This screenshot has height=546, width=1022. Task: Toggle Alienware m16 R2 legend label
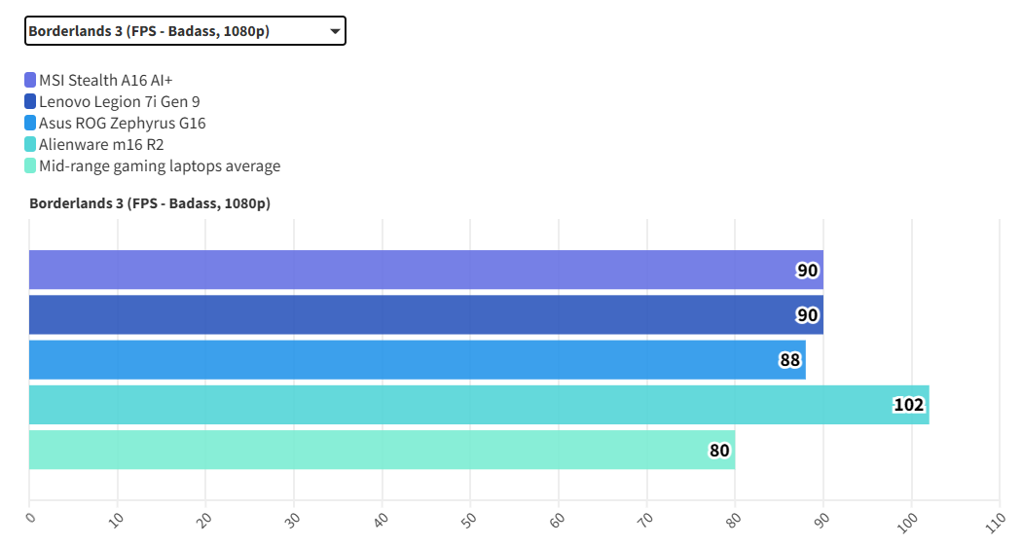101,144
